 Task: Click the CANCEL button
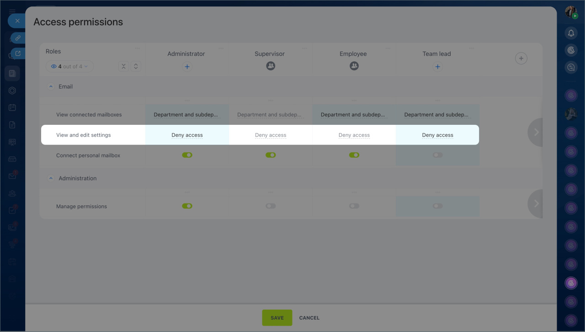(309, 318)
